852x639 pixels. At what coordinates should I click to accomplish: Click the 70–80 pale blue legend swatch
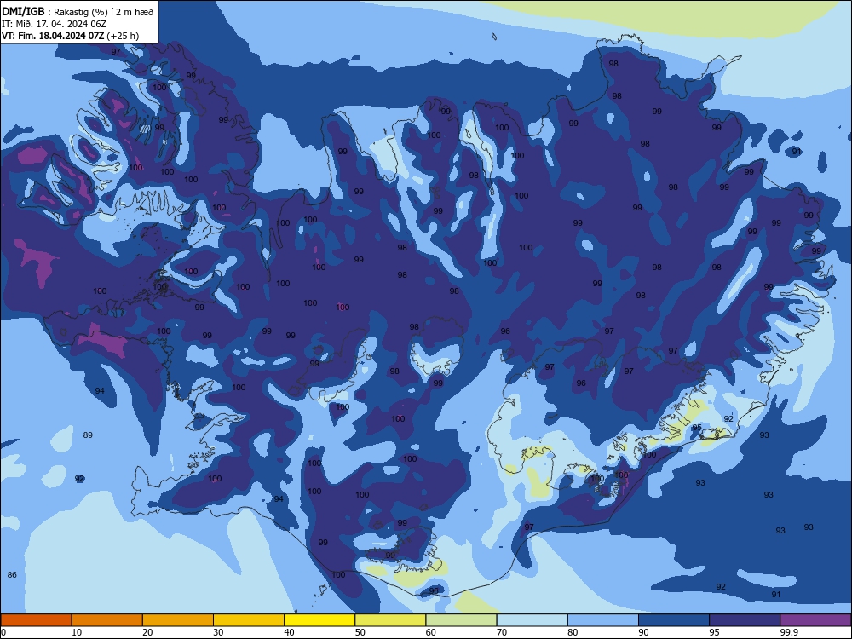[532, 620]
